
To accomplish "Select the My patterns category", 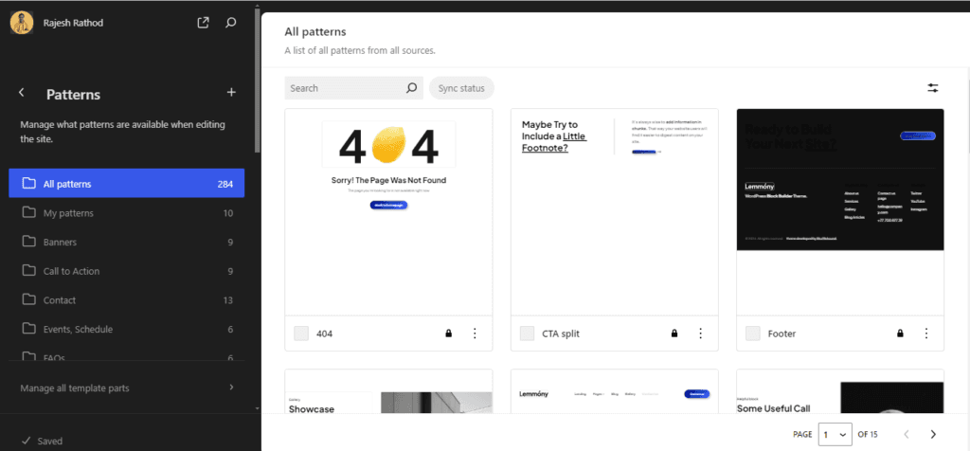I will [x=68, y=213].
